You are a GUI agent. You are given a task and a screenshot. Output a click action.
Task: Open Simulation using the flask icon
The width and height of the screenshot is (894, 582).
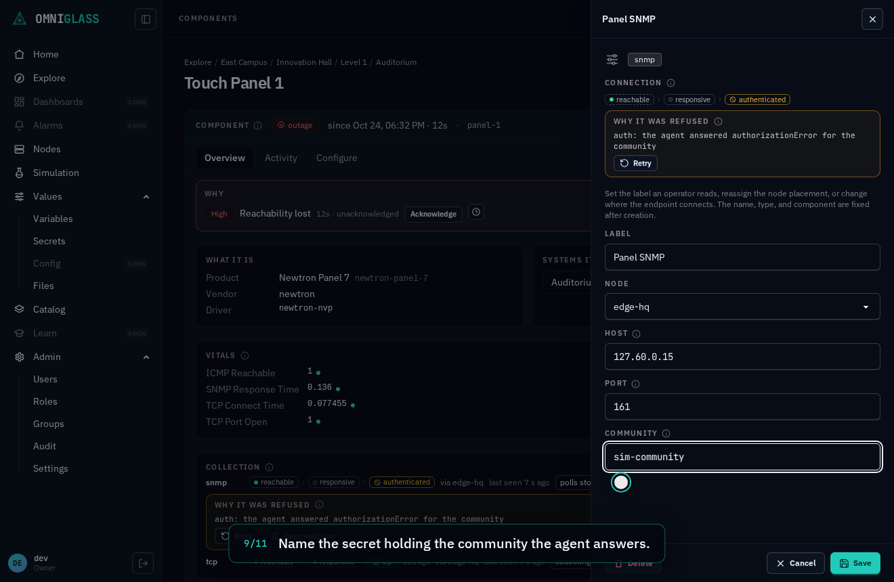click(x=20, y=173)
